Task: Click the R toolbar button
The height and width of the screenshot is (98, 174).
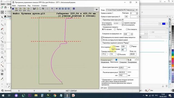Action: pos(52,8)
